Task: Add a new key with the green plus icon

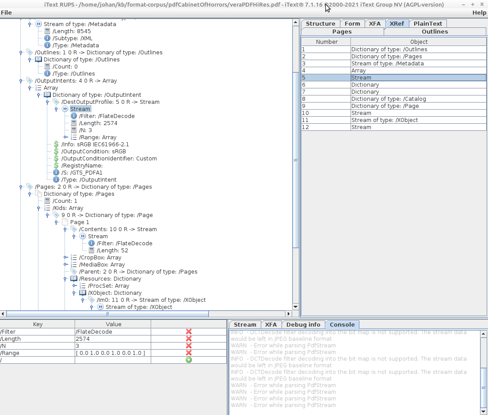Action: (189, 360)
